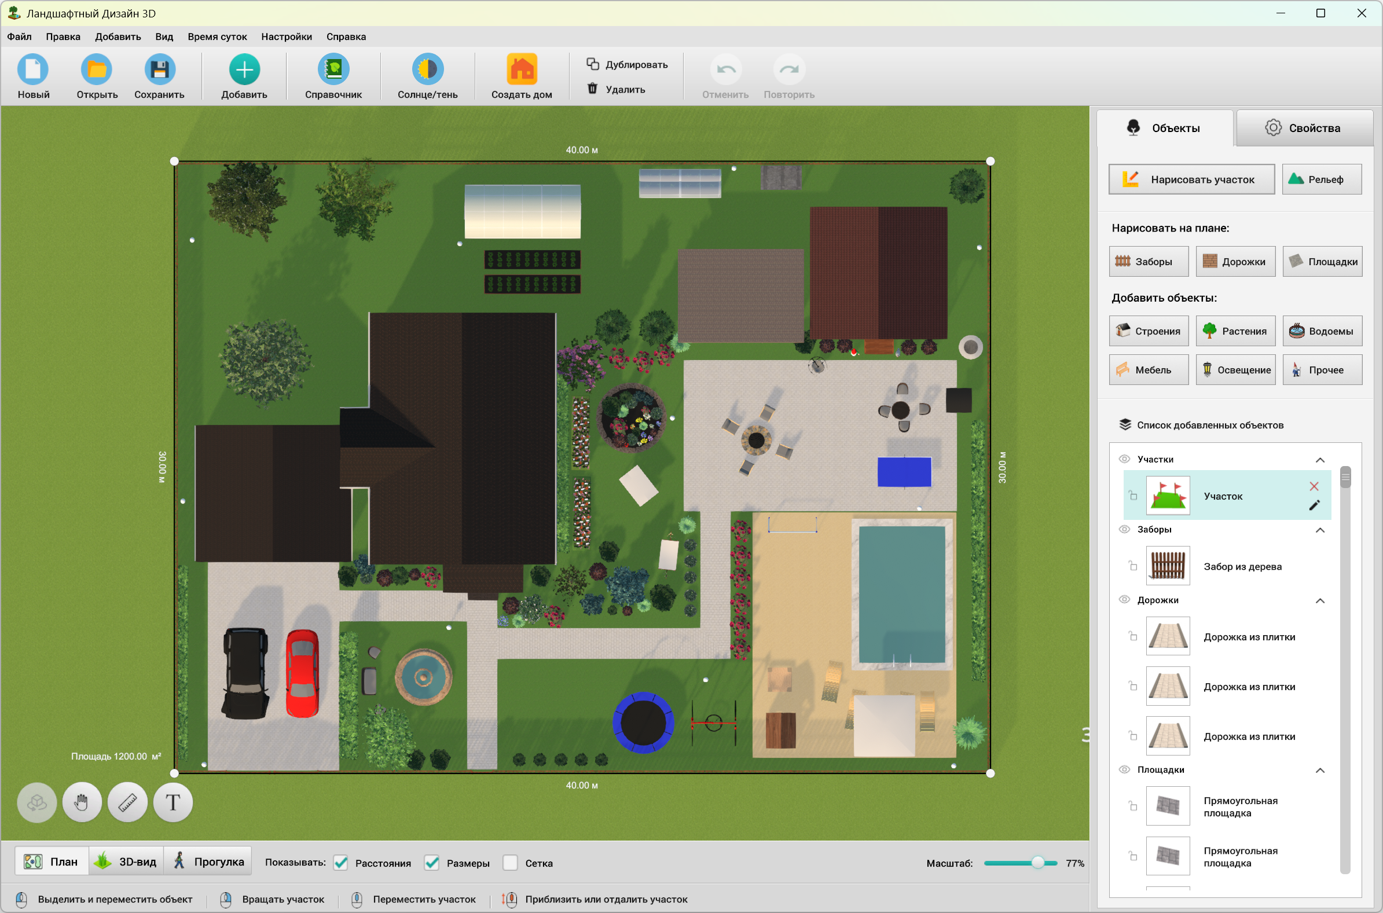
Task: Click the Масштаб zoom slider handle
Action: click(1037, 863)
